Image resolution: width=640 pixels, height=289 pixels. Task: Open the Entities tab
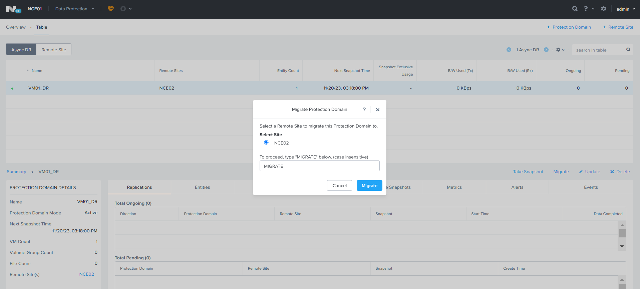pyautogui.click(x=202, y=187)
